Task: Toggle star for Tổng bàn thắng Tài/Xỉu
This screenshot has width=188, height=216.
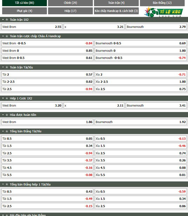Action: pos(7,131)
